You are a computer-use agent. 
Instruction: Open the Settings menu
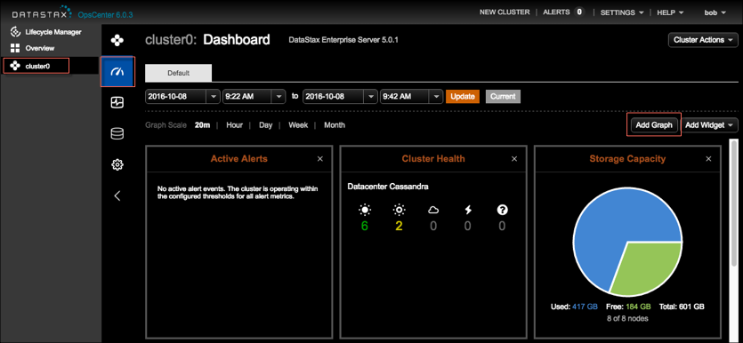click(622, 12)
